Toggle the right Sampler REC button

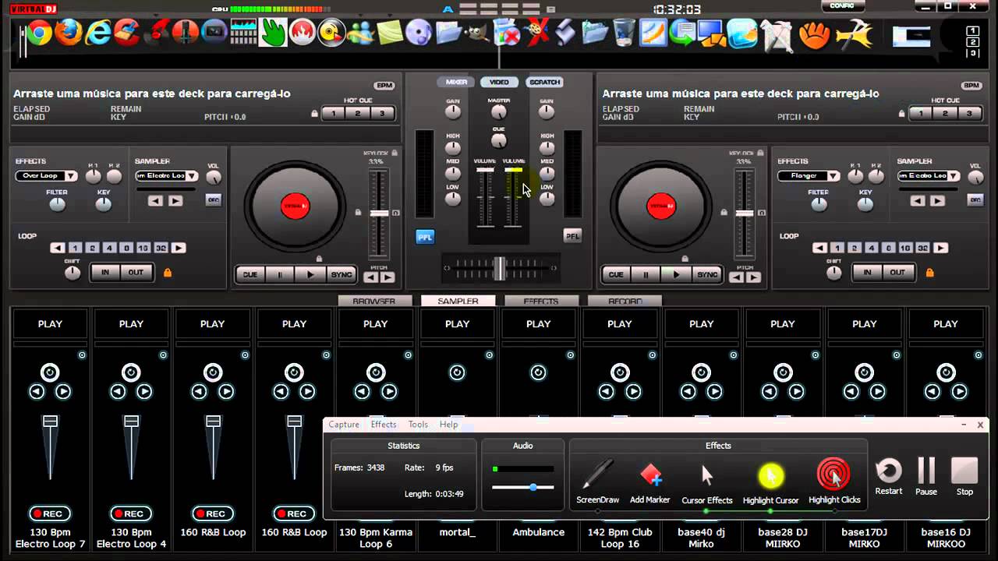pyautogui.click(x=975, y=200)
